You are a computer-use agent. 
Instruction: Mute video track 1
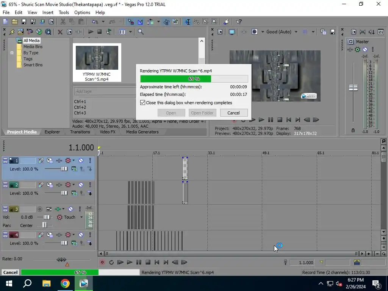point(81,161)
